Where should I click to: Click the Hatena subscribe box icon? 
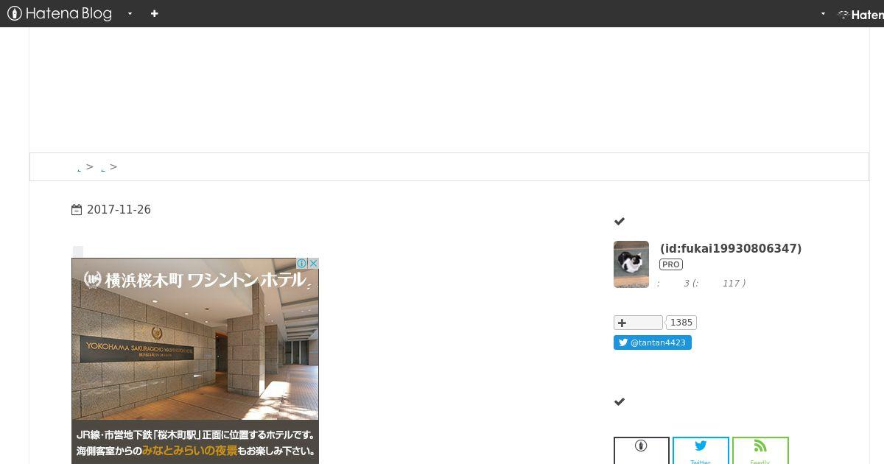(x=642, y=451)
